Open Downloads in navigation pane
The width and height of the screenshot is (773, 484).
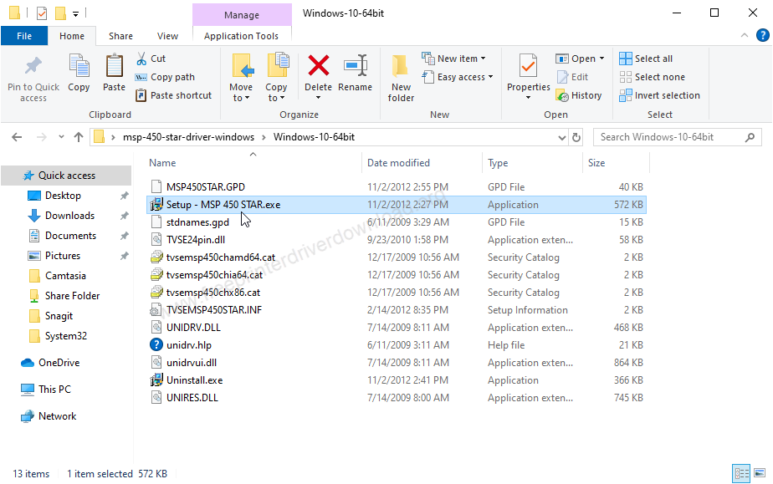[69, 216]
